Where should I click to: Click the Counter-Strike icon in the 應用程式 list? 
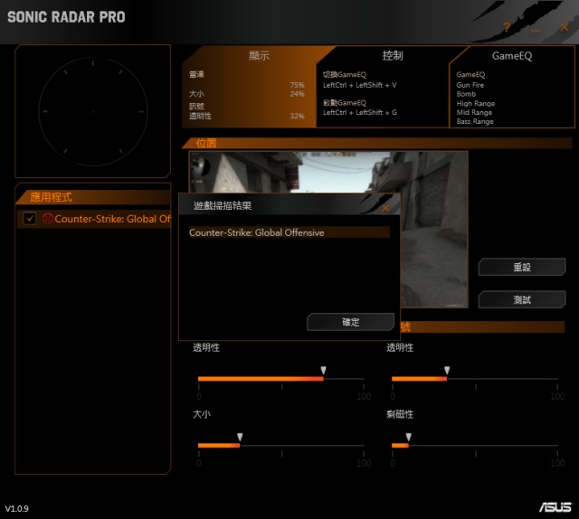(48, 219)
